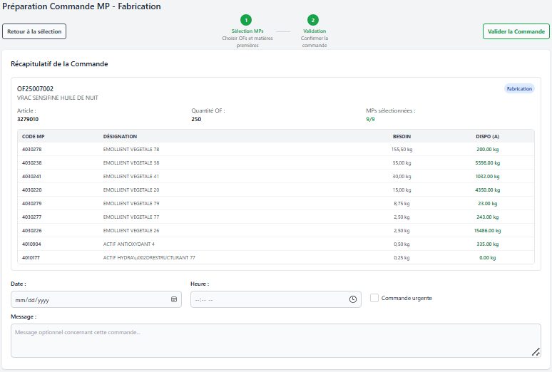The image size is (552, 372).
Task: Open the calendar picker icon in Date field
Action: click(174, 299)
